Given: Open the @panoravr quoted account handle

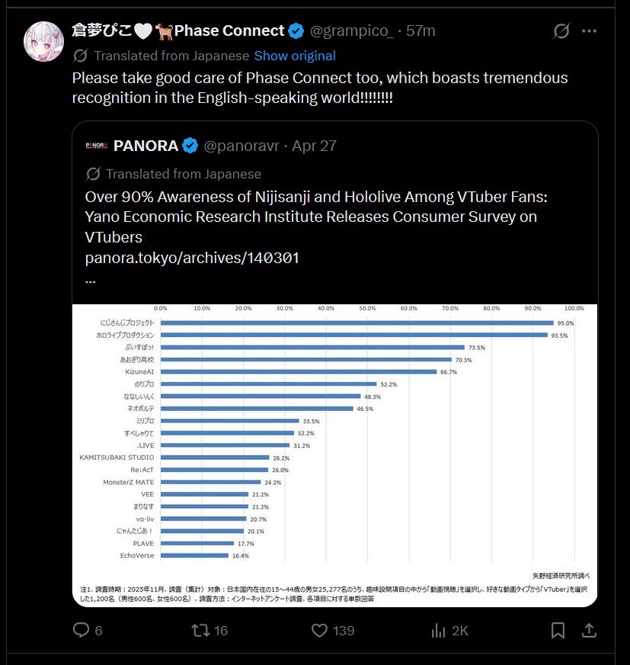Looking at the screenshot, I should (241, 146).
